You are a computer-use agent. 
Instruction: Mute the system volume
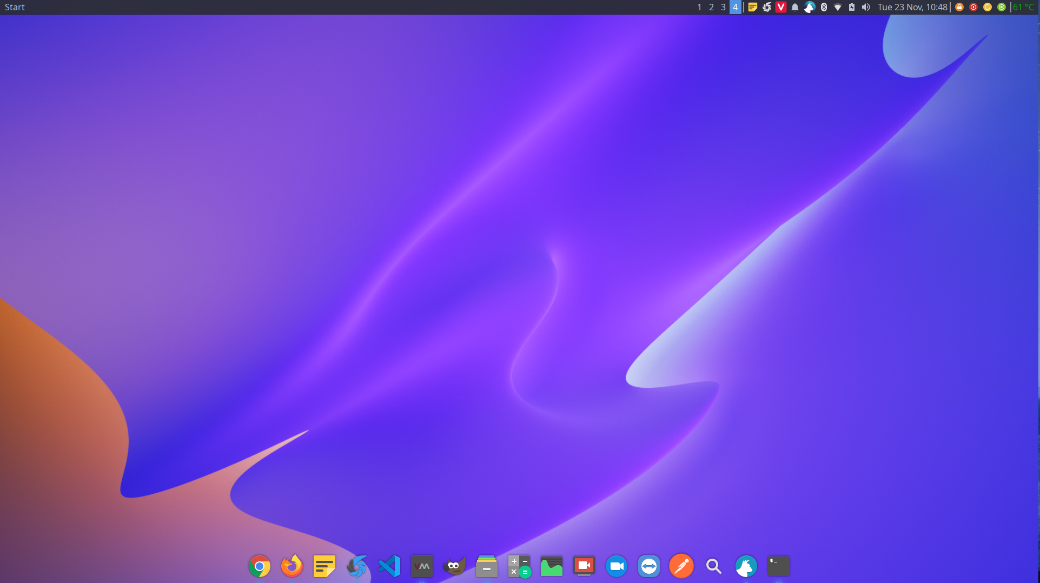(x=865, y=7)
